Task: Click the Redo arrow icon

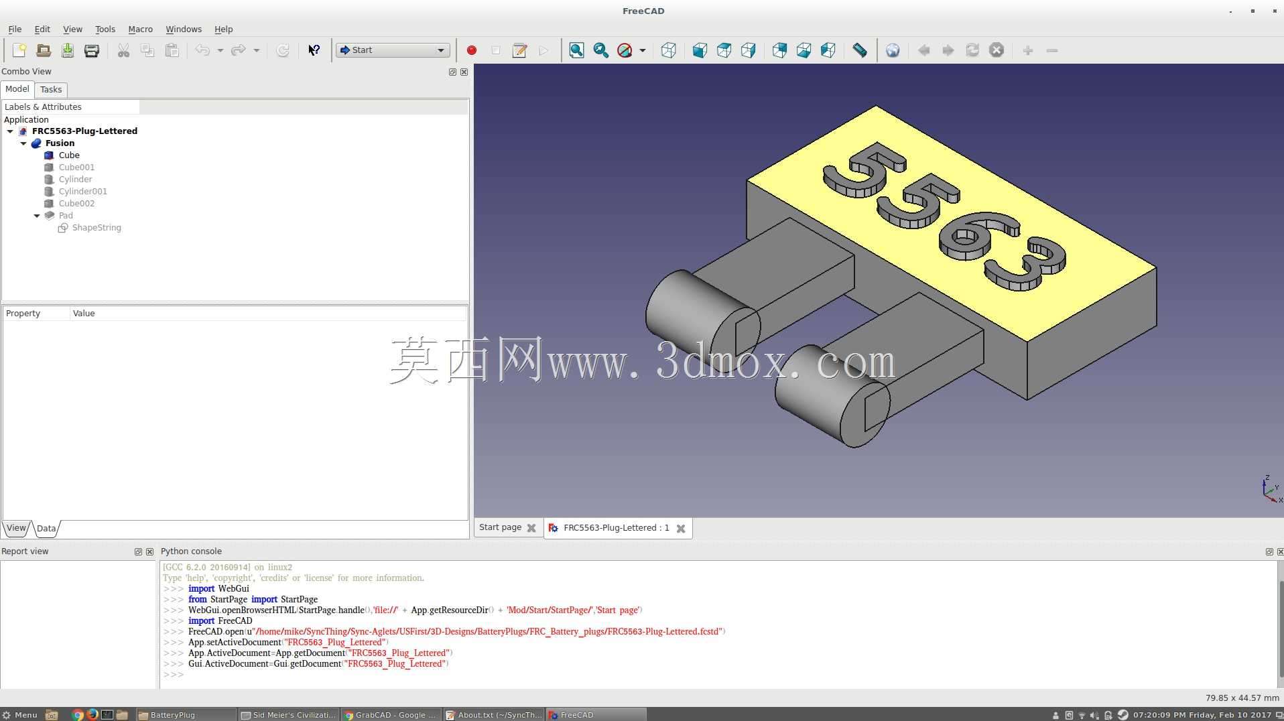Action: click(239, 50)
